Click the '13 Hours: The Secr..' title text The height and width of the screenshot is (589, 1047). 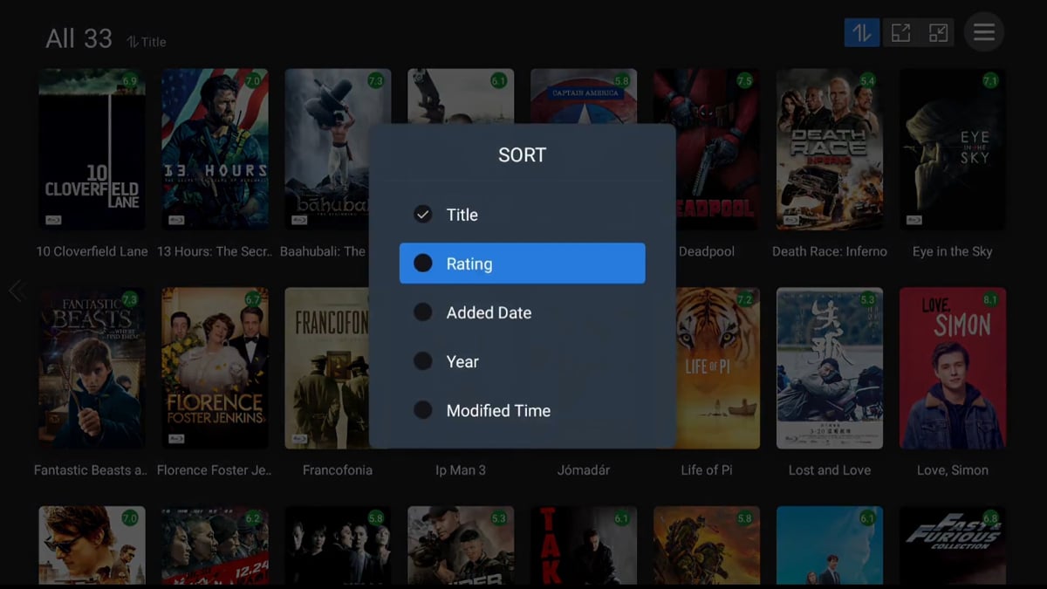pyautogui.click(x=215, y=251)
